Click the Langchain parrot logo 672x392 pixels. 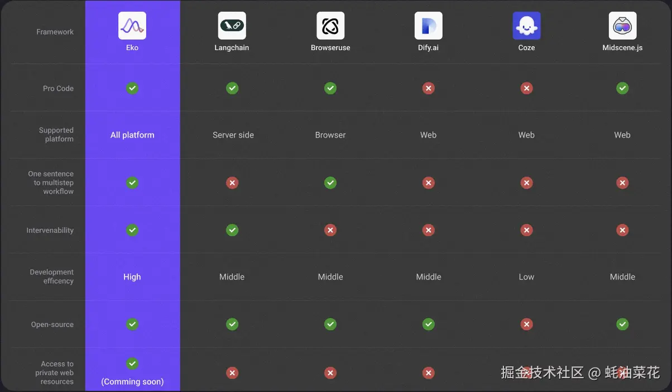click(232, 26)
